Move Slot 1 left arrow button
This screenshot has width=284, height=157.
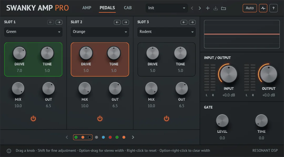click(x=51, y=22)
